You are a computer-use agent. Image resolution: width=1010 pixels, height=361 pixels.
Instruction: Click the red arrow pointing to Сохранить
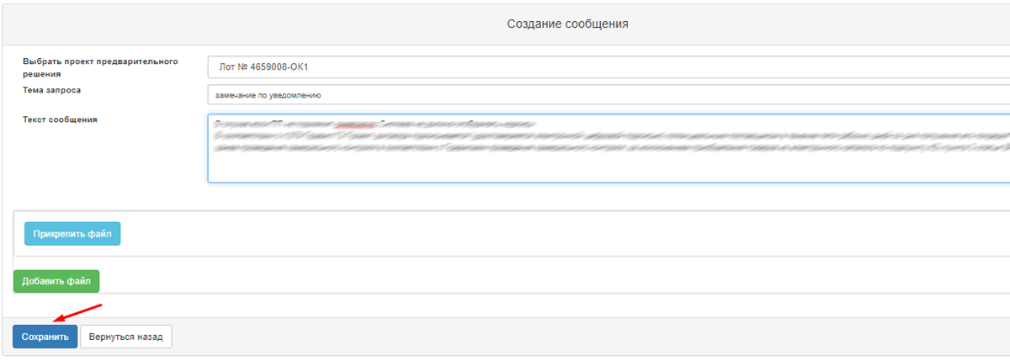pos(78,313)
